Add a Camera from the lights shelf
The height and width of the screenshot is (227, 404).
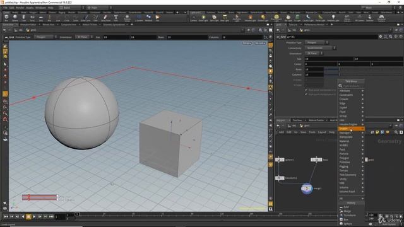pos(194,18)
